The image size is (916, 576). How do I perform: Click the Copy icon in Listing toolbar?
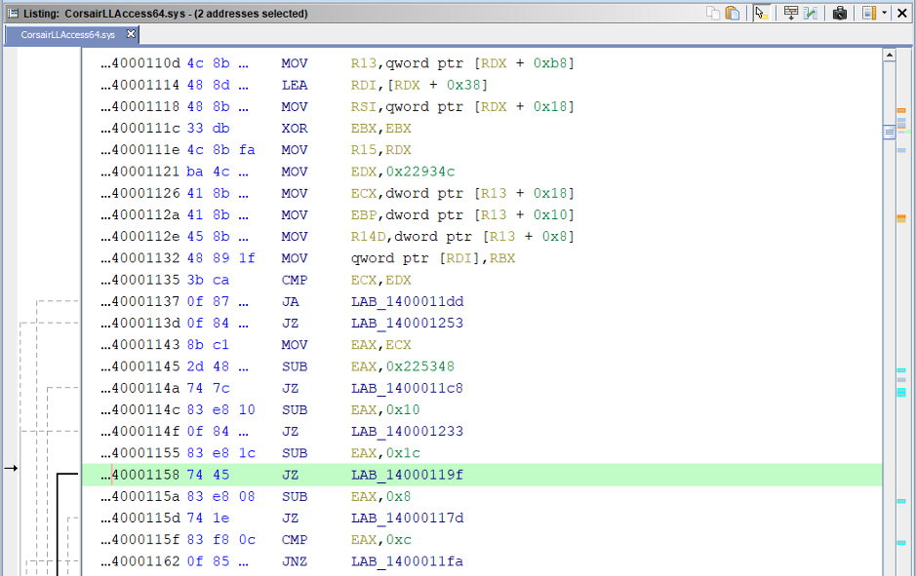[713, 13]
